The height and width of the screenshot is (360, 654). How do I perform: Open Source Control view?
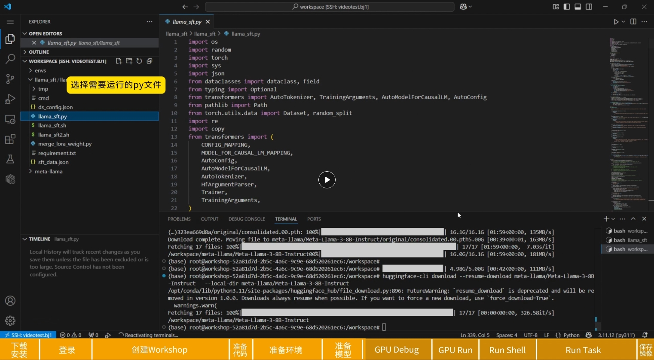point(10,79)
